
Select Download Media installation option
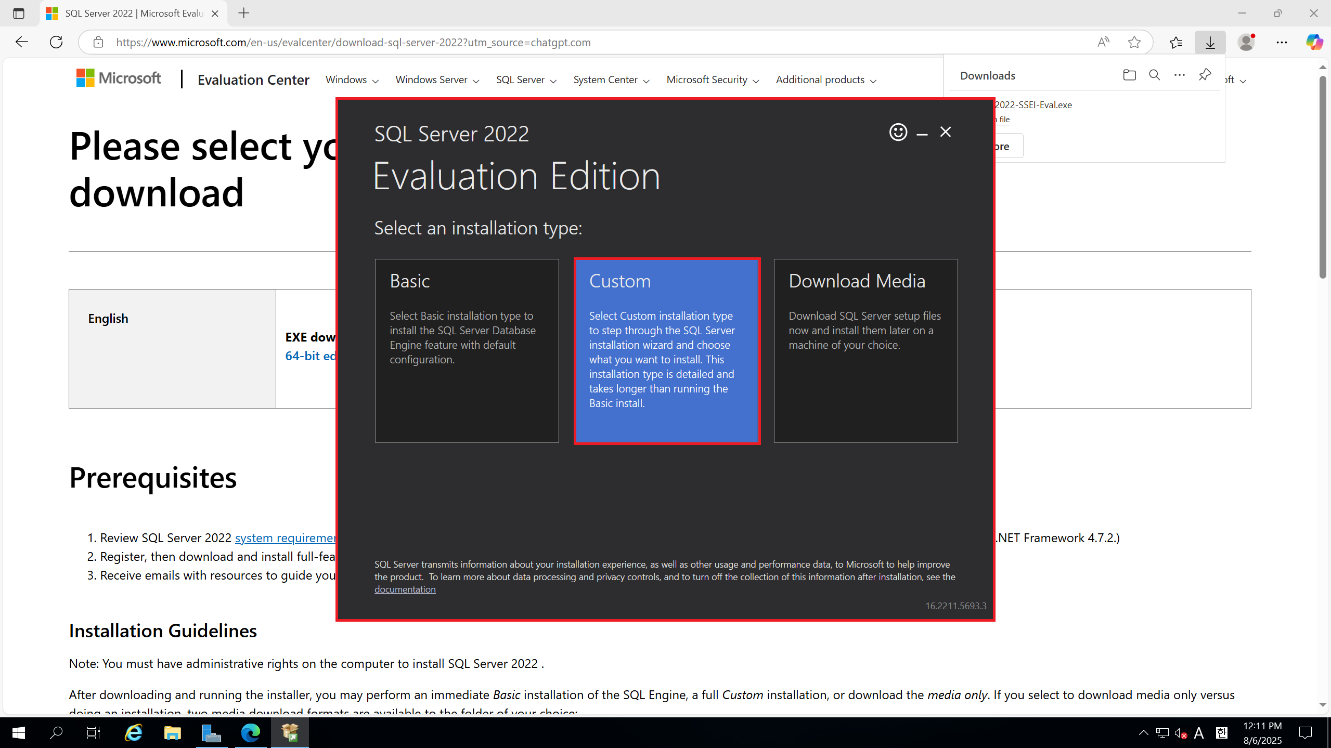tap(865, 351)
